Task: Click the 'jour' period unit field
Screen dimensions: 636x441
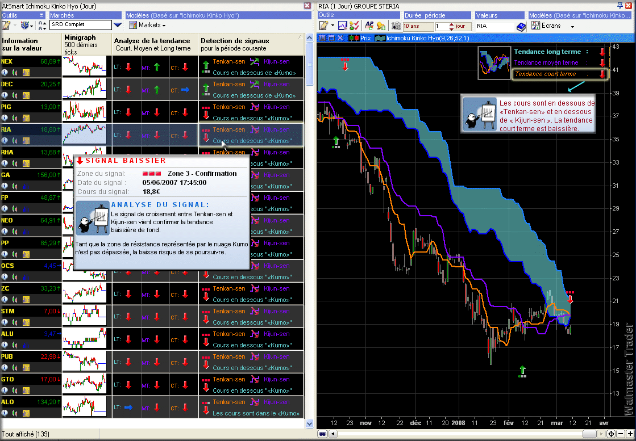Action: (x=463, y=26)
